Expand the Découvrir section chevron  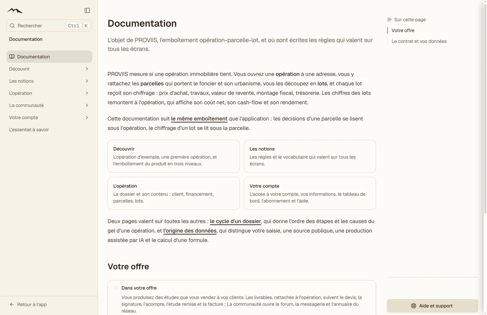coord(87,69)
